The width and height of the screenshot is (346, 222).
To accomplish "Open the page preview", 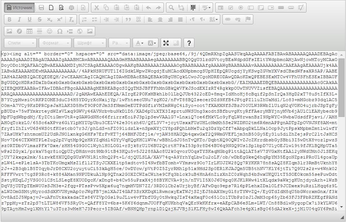I will [x=61, y=8].
